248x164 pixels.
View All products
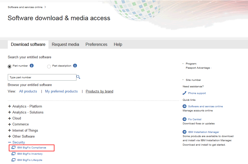point(28,91)
